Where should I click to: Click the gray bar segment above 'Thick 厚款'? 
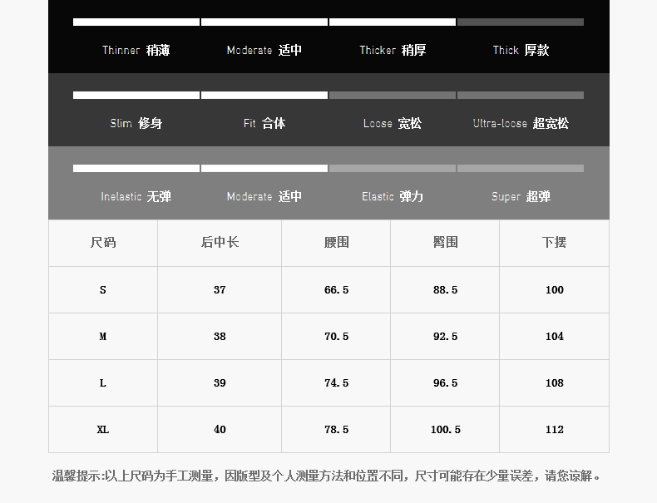(x=520, y=22)
